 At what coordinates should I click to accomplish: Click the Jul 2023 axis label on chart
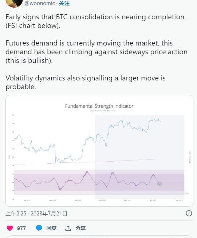pos(153,201)
